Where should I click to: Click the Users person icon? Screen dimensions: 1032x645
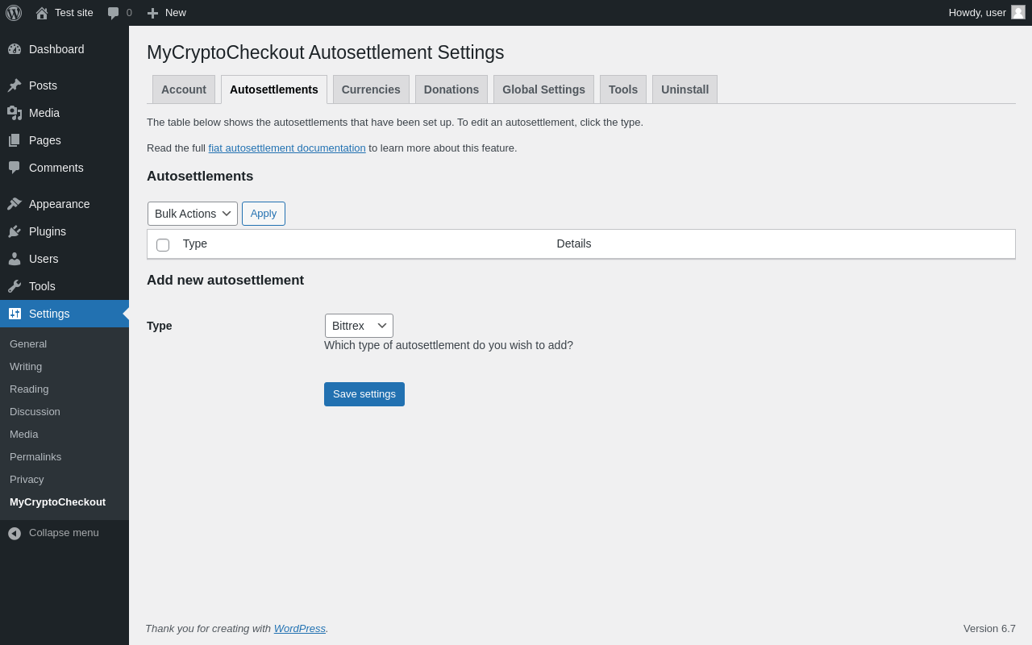(x=15, y=259)
